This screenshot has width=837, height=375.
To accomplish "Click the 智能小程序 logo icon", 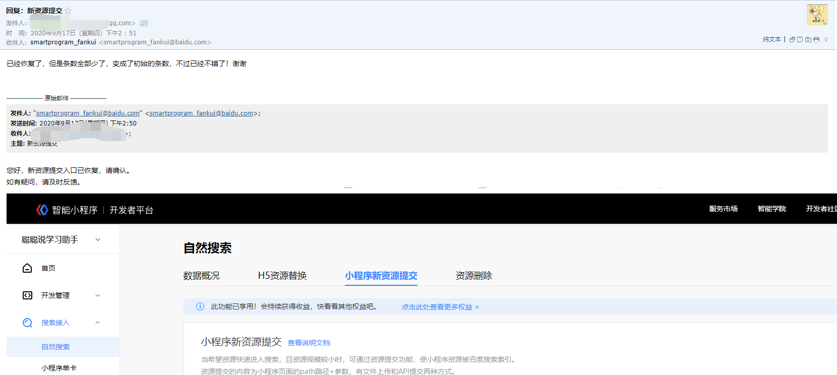I will pyautogui.click(x=42, y=210).
